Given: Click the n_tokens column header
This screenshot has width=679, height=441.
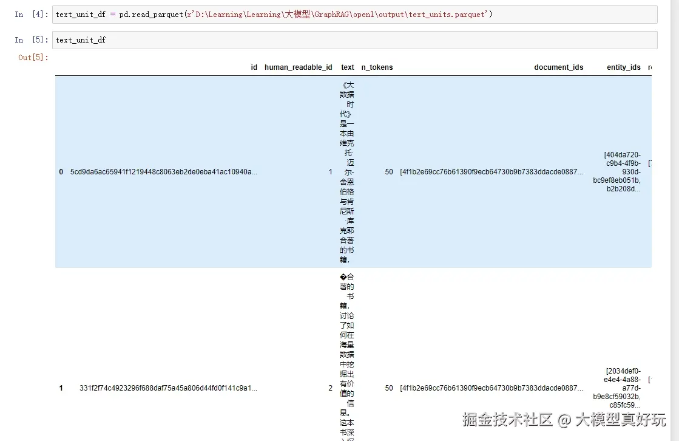Looking at the screenshot, I should point(377,67).
